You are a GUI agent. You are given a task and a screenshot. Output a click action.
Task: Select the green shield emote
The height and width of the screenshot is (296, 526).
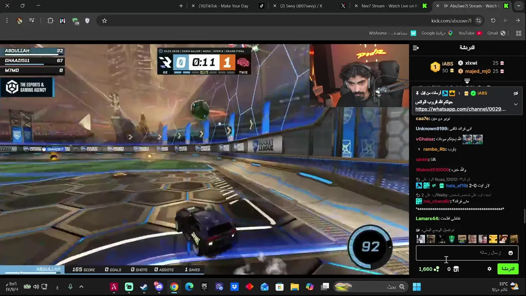click(452, 239)
